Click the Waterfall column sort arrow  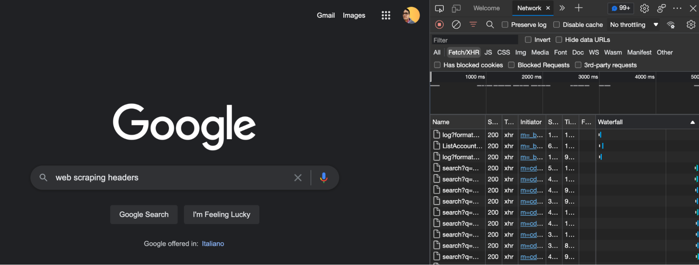tap(692, 122)
